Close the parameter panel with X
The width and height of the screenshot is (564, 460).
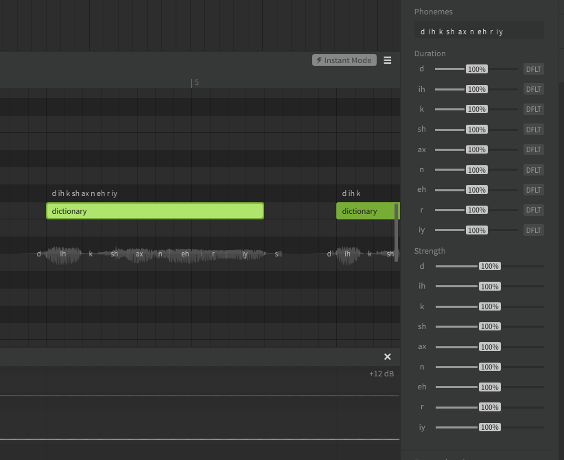387,357
